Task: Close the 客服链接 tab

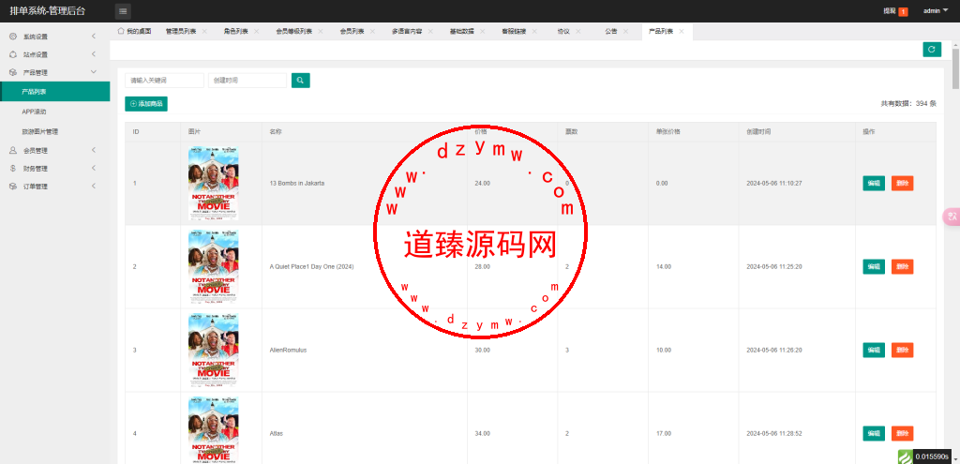Action: (533, 31)
